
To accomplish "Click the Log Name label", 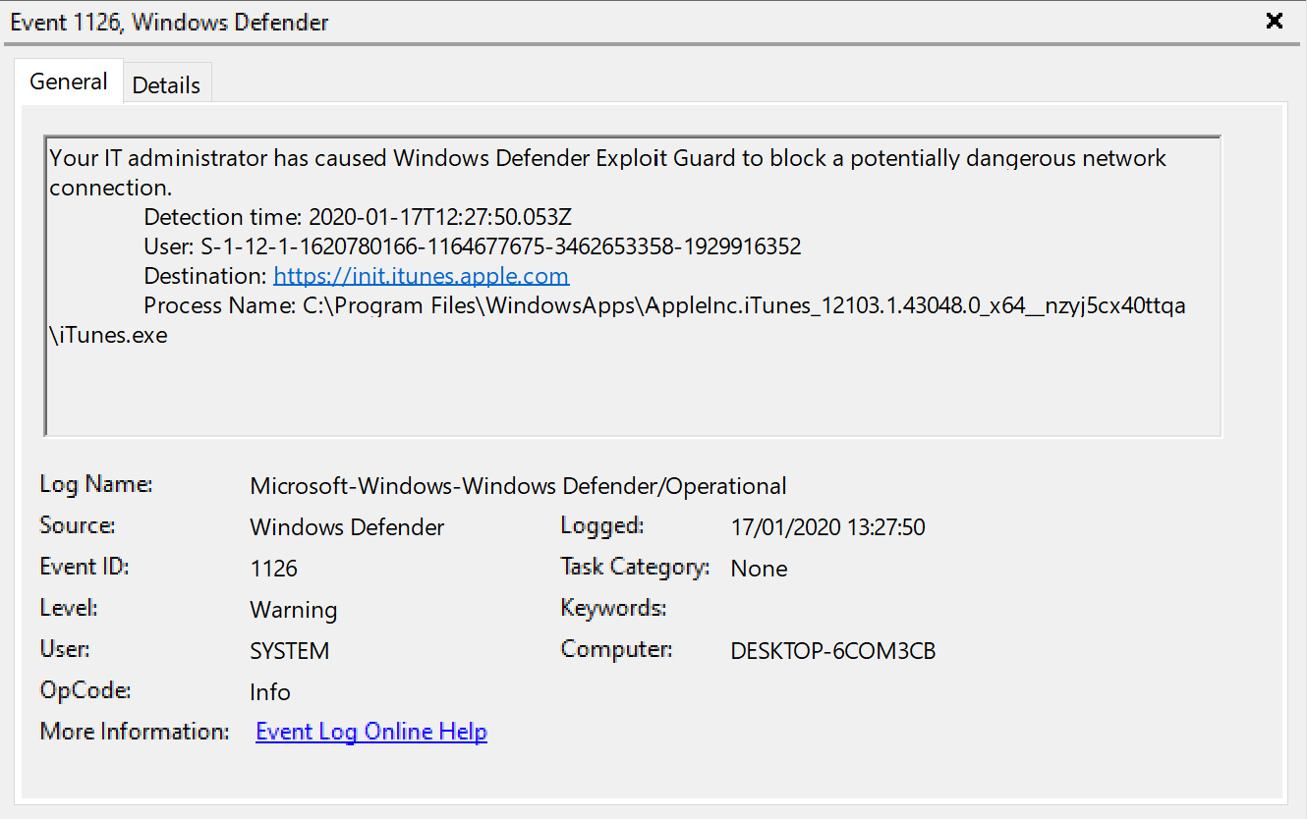I will tap(96, 484).
